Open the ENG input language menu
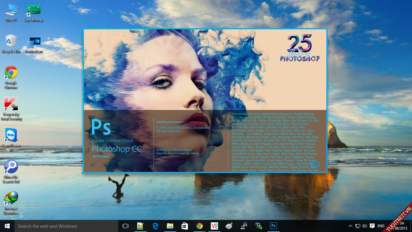 click(x=381, y=226)
